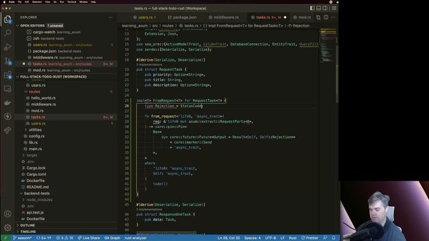Click the unsaved dot on tasks.rs tab
429x241 pixels.
pyautogui.click(x=285, y=17)
